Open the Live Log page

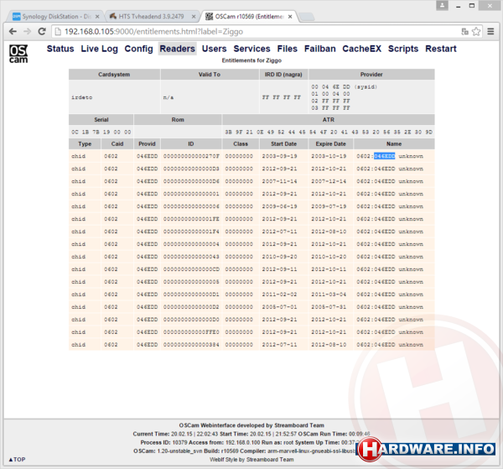[99, 49]
